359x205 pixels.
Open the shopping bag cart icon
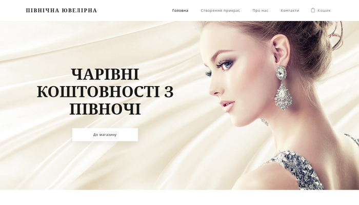click(x=313, y=10)
